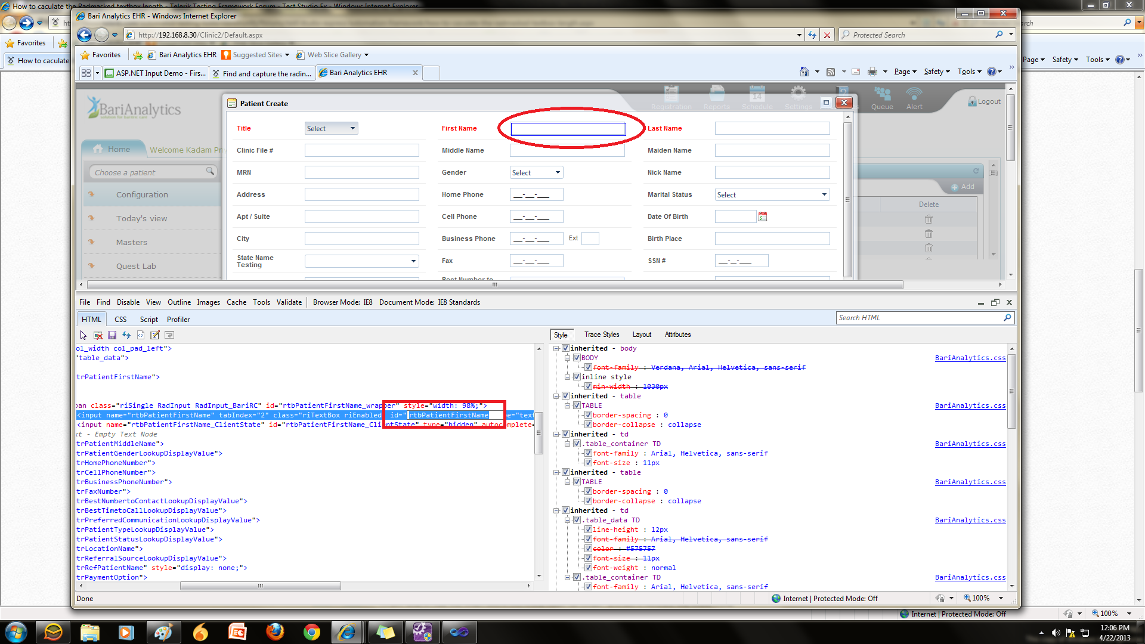The height and width of the screenshot is (644, 1145).
Task: Click the clear browser cache icon
Action: 98,335
